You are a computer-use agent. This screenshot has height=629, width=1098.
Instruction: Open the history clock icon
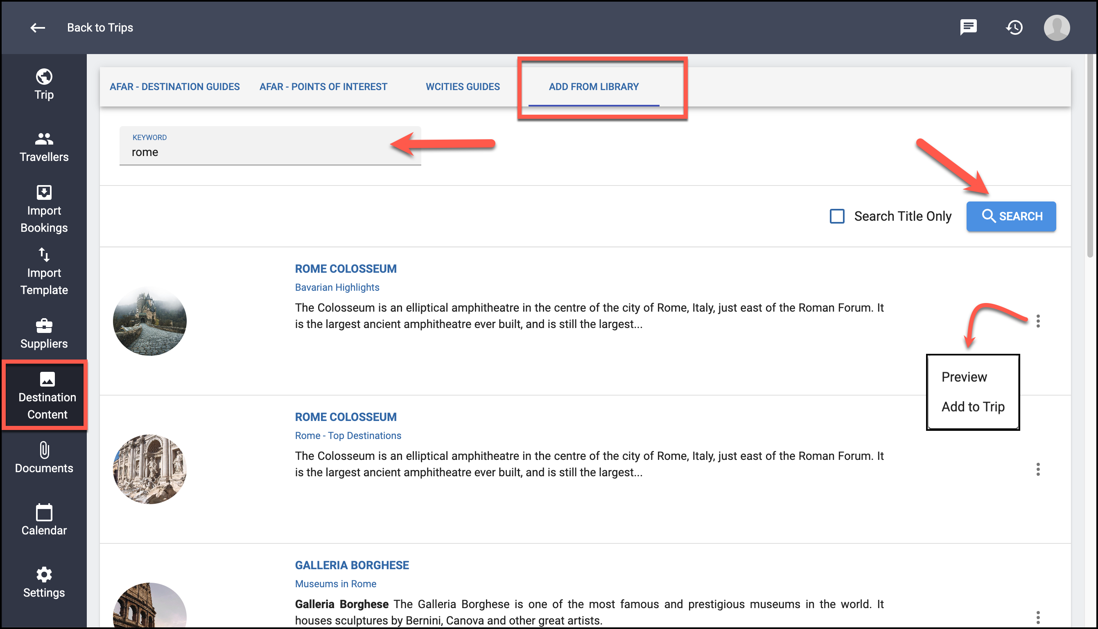(1014, 28)
